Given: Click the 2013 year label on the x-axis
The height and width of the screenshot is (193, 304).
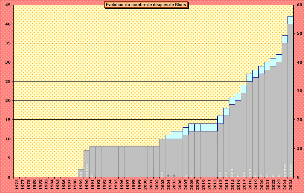Looking at the screenshot, I should coord(220,185).
